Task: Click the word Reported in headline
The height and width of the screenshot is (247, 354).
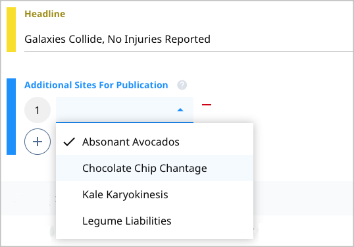Action: (x=188, y=40)
